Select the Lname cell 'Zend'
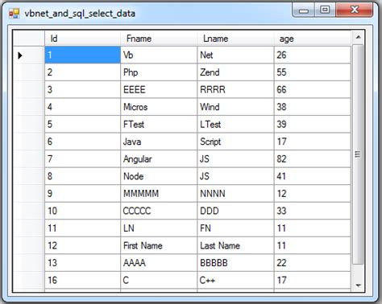382x304 pixels. coord(235,72)
